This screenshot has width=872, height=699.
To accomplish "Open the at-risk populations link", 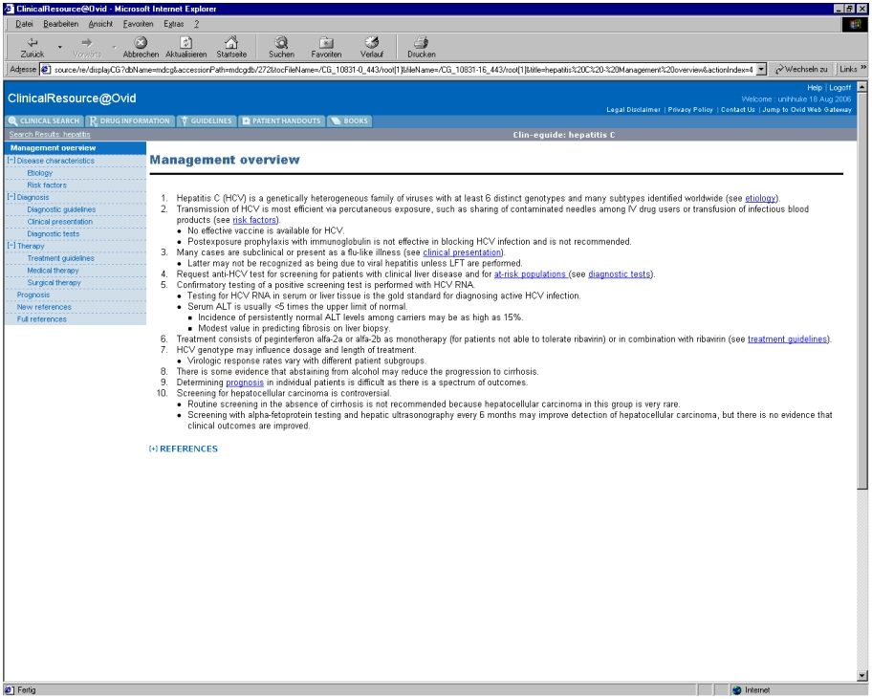I will 530,274.
